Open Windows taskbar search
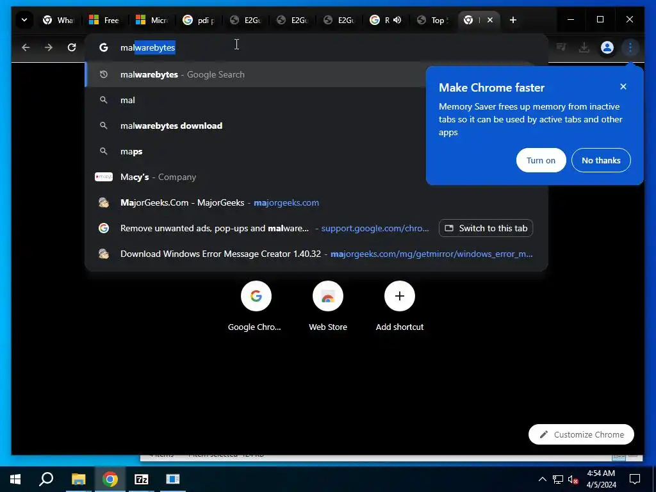 (x=46, y=479)
